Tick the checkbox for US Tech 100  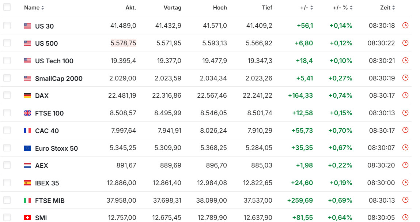[7, 60]
